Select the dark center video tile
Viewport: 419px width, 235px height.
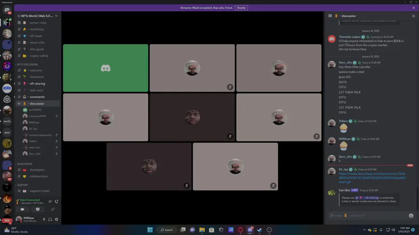click(x=192, y=117)
